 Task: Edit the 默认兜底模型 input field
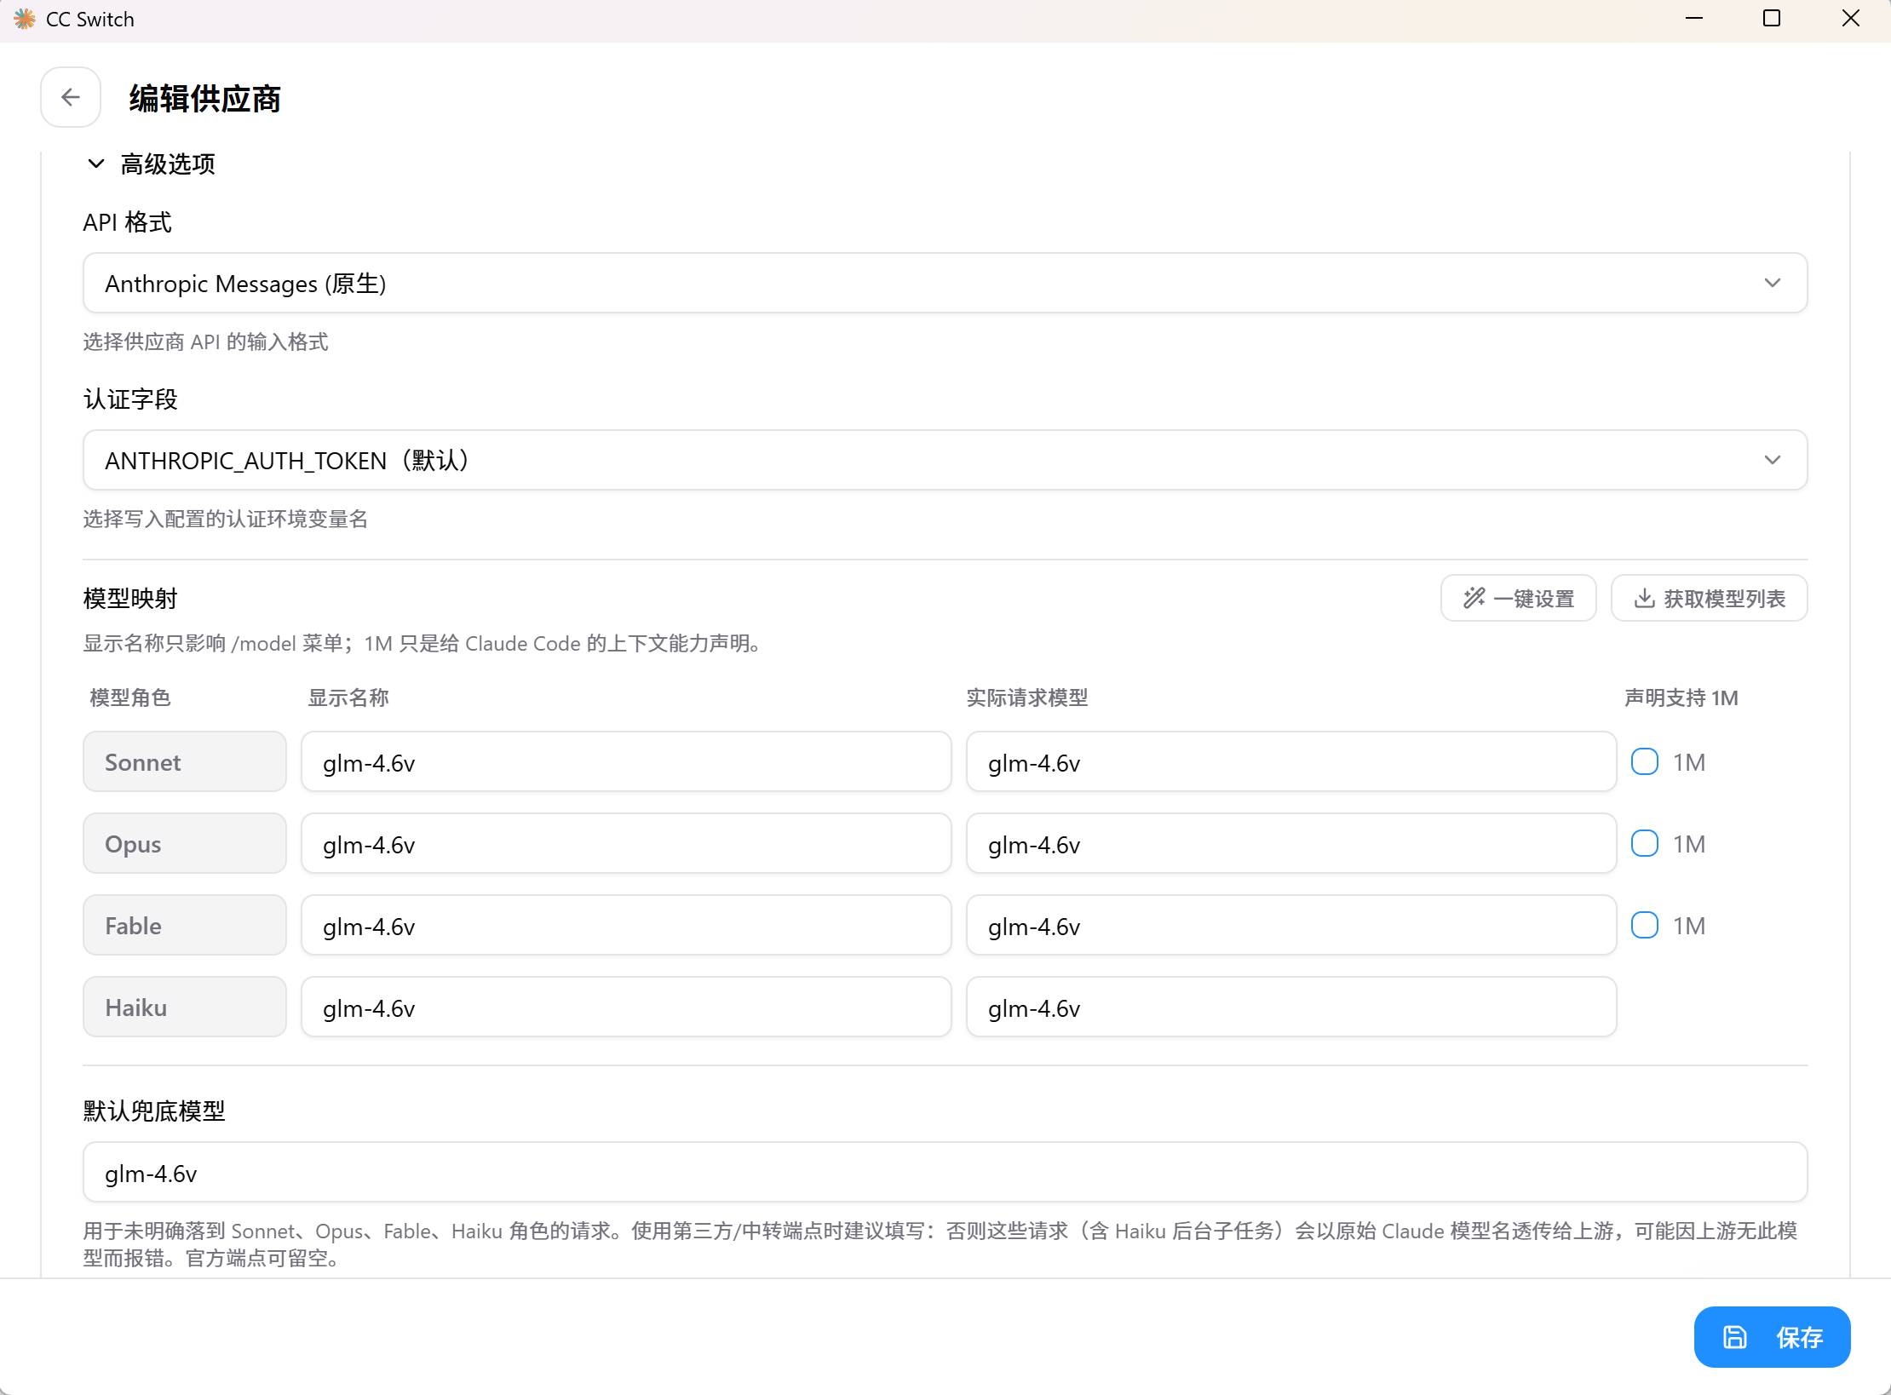945,1172
